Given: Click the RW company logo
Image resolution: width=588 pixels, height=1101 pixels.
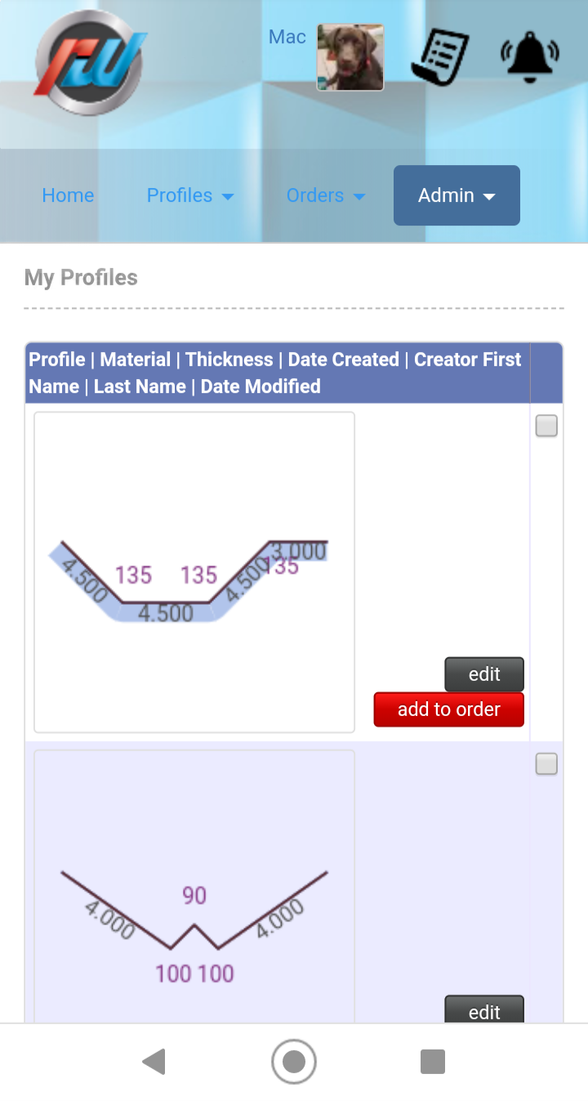Looking at the screenshot, I should tap(90, 62).
